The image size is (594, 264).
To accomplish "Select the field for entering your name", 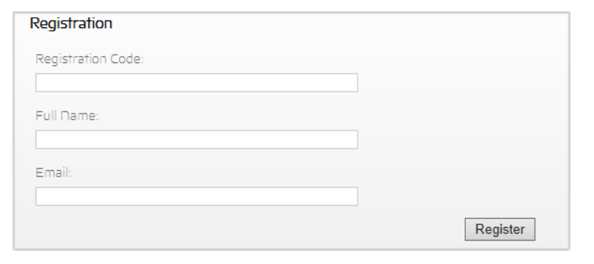I will click(x=197, y=140).
